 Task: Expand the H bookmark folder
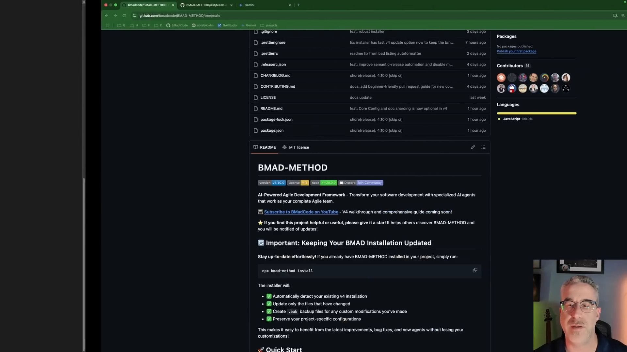[134, 25]
